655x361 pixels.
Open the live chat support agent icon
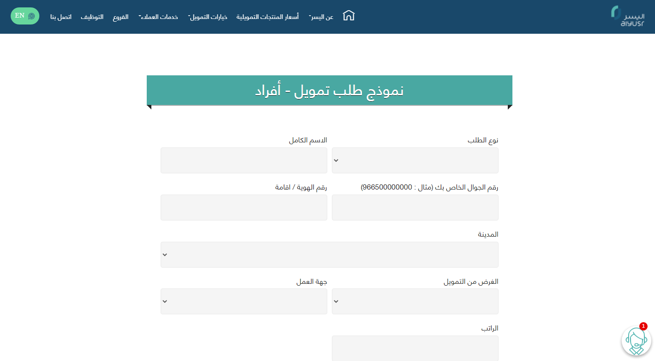click(x=636, y=341)
